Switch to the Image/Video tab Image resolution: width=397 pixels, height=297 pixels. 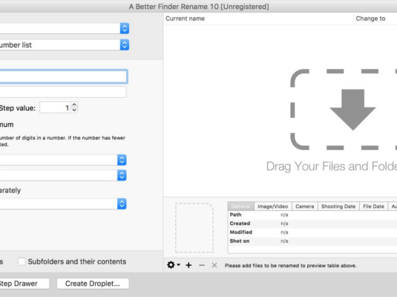point(273,206)
